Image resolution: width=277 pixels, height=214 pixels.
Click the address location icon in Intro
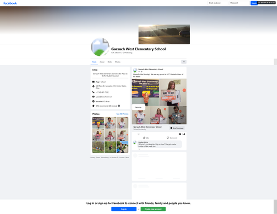[x=94, y=86]
